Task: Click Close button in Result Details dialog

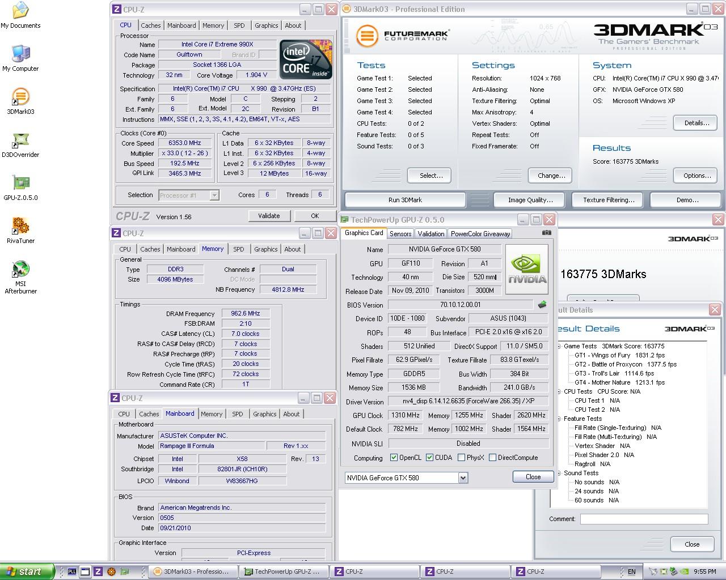Action: coord(692,544)
